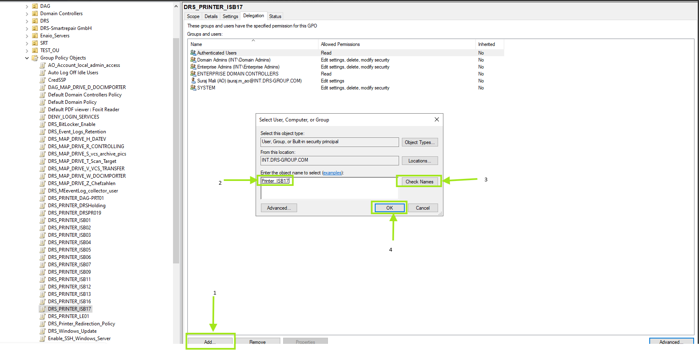This screenshot has width=699, height=350.
Task: Select the Suraj Mali user icon
Action: 193,81
